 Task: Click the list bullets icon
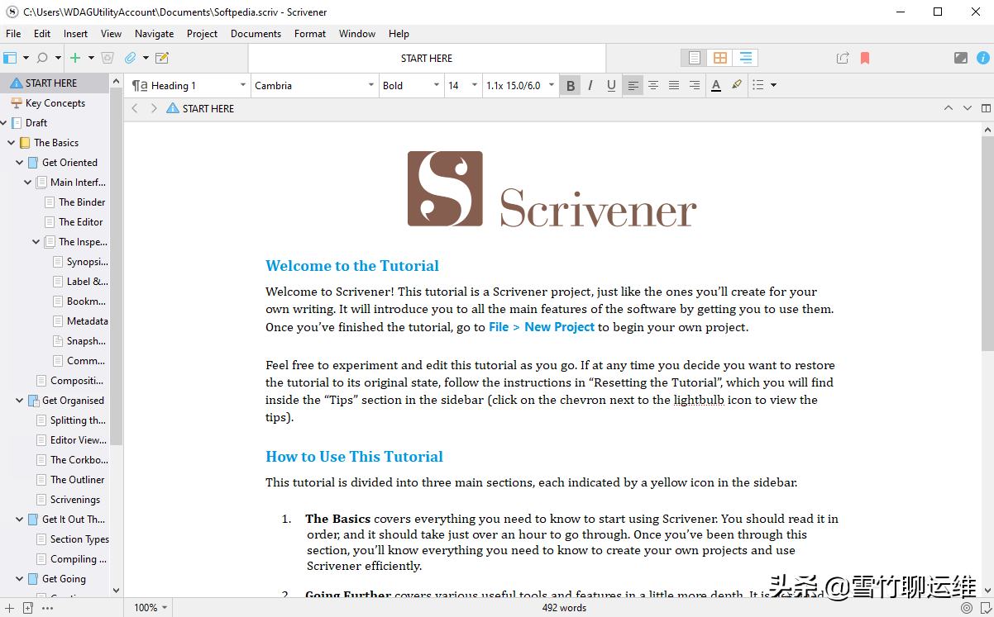pos(758,85)
